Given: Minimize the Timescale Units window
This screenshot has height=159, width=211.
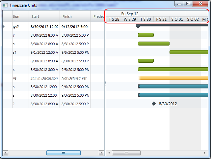Looking at the screenshot, I should tap(180, 4).
